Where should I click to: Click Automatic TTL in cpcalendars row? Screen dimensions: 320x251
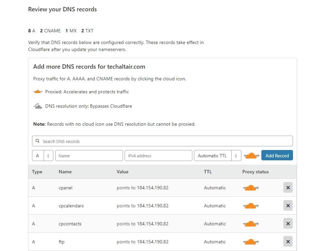coord(215,206)
